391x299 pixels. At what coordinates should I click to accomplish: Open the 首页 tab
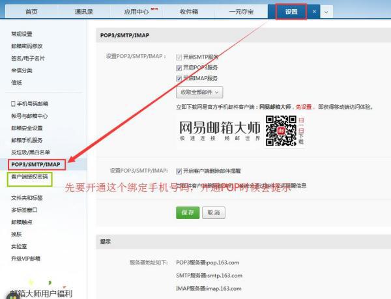pyautogui.click(x=31, y=12)
